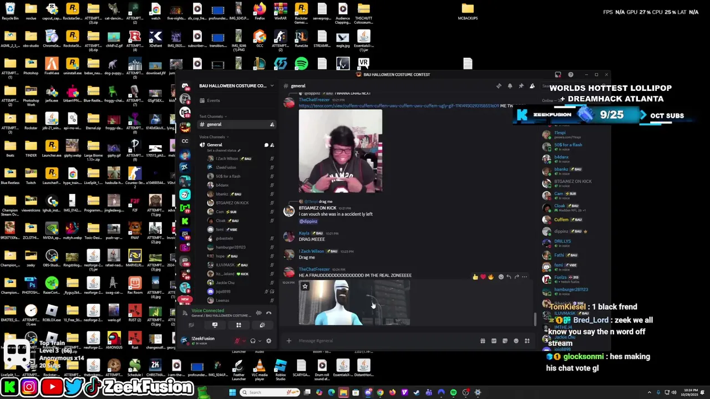The height and width of the screenshot is (399, 710).
Task: Turn on camera in voice panel
Action: (x=191, y=325)
